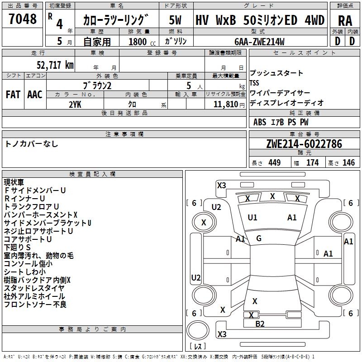This screenshot has height=362, width=362.
Task: Select the トノカバーなし note
Action: click(32, 144)
